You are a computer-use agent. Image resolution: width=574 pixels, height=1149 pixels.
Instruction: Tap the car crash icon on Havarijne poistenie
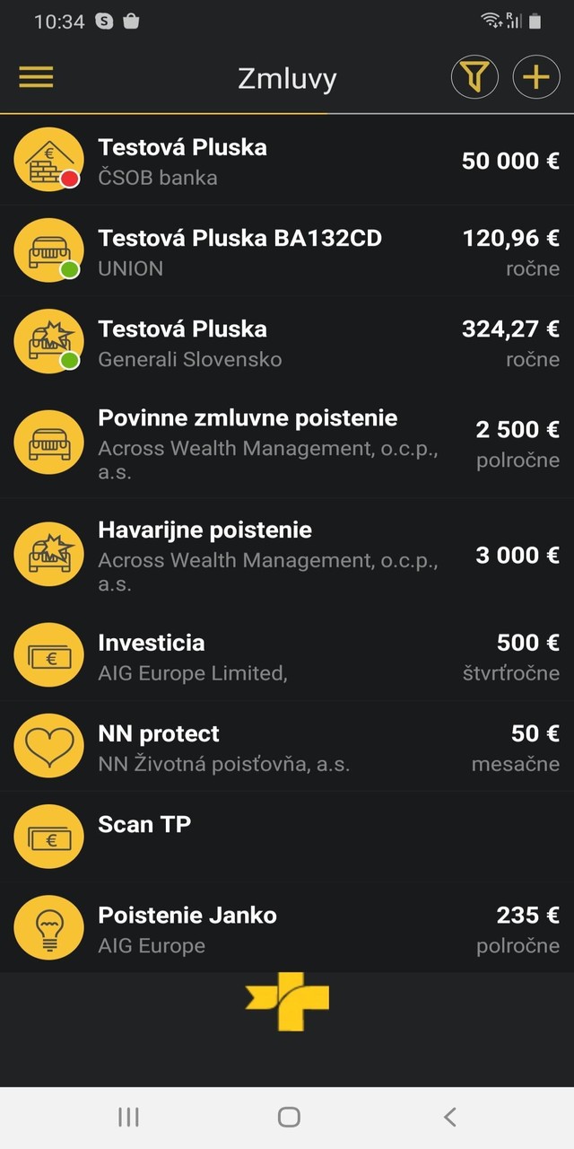point(48,554)
